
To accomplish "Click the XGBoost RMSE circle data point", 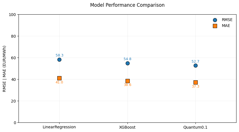I will pyautogui.click(x=128, y=63).
